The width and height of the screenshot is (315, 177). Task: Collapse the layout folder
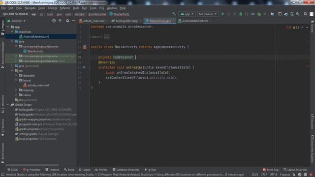16,80
